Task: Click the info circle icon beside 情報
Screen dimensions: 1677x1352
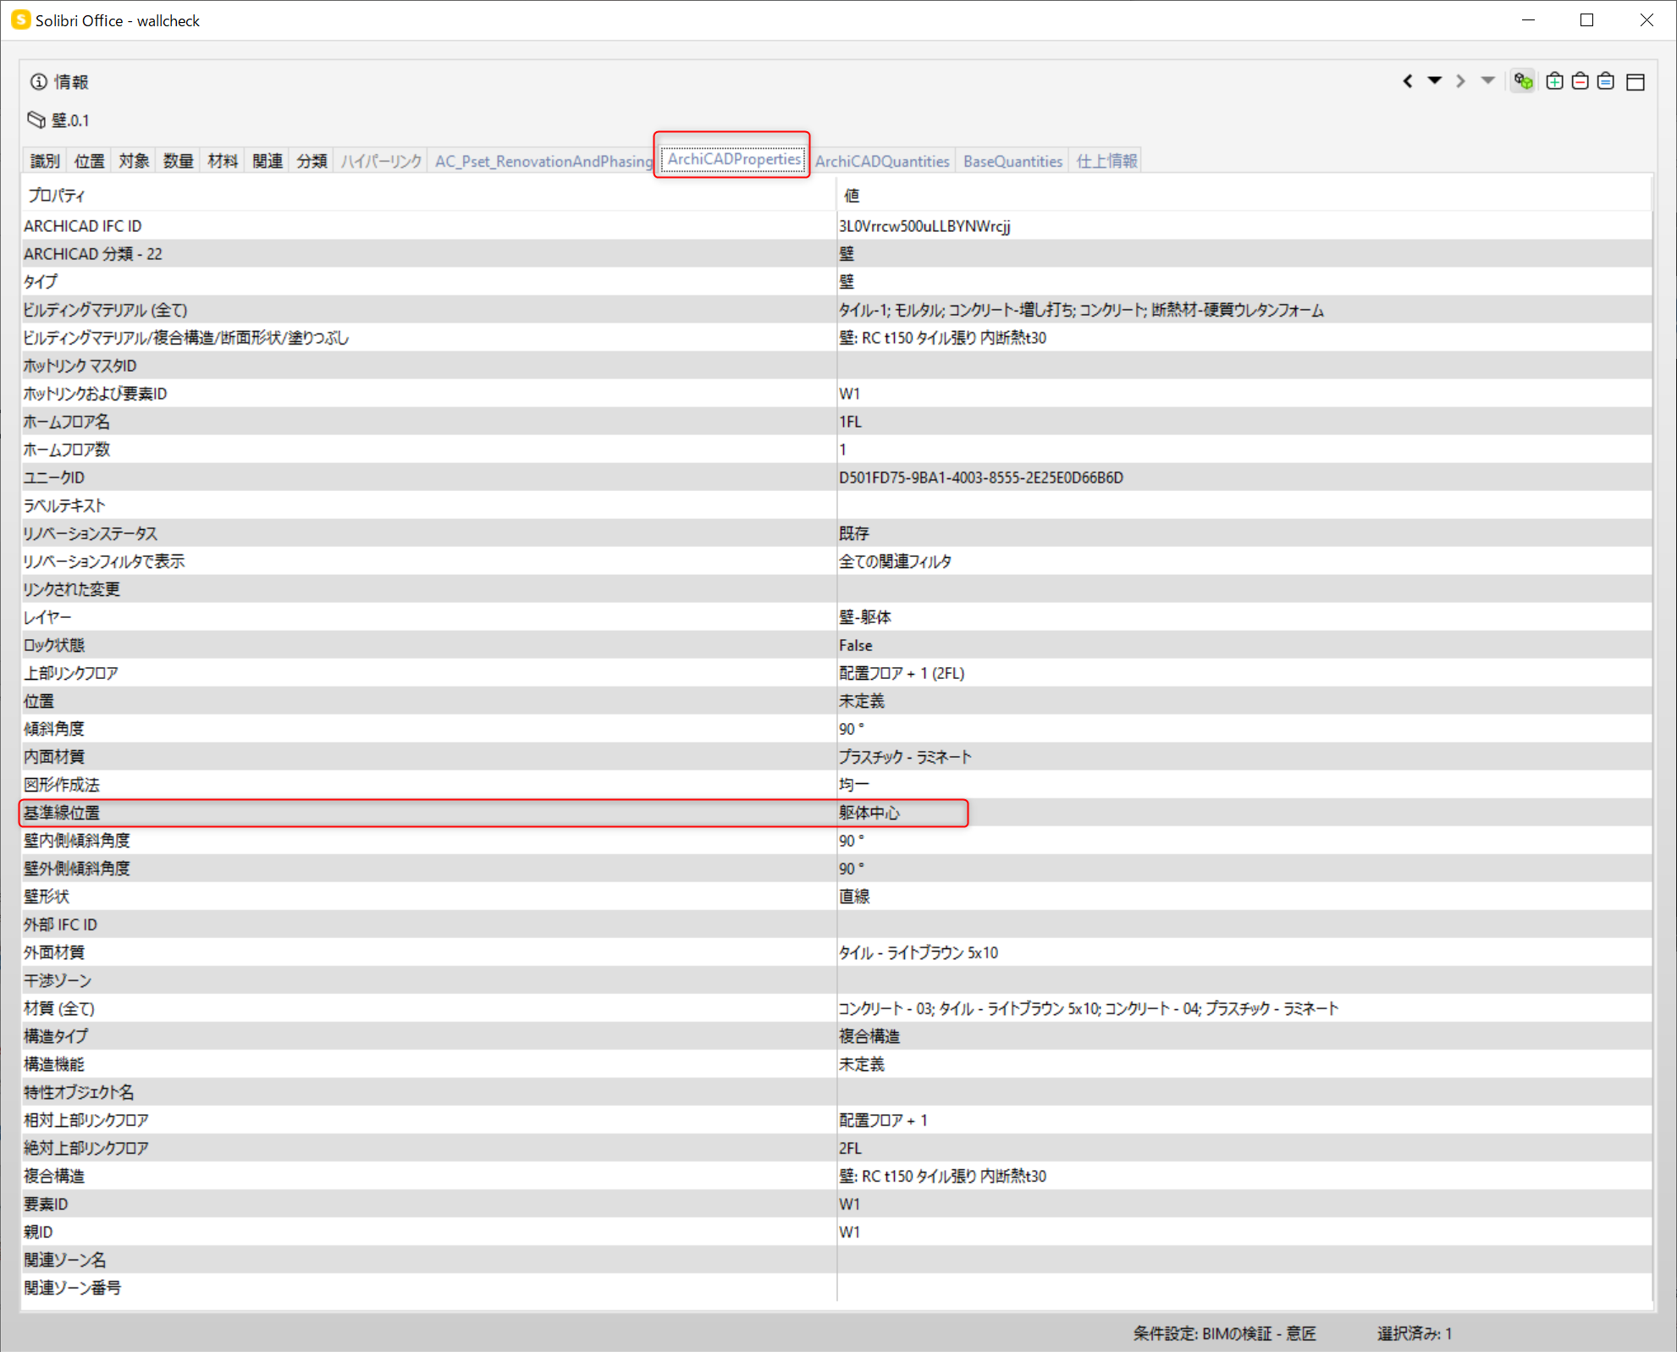Action: click(39, 81)
